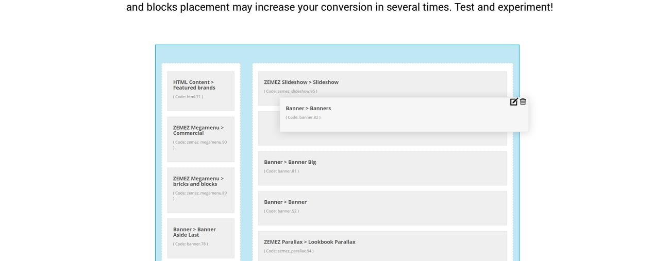Click the code label banner.82
This screenshot has width=670, height=261.
(303, 117)
